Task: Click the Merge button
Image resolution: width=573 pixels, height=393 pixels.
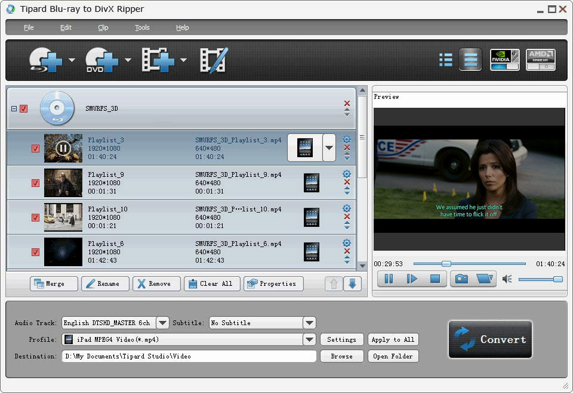Action: pos(54,283)
